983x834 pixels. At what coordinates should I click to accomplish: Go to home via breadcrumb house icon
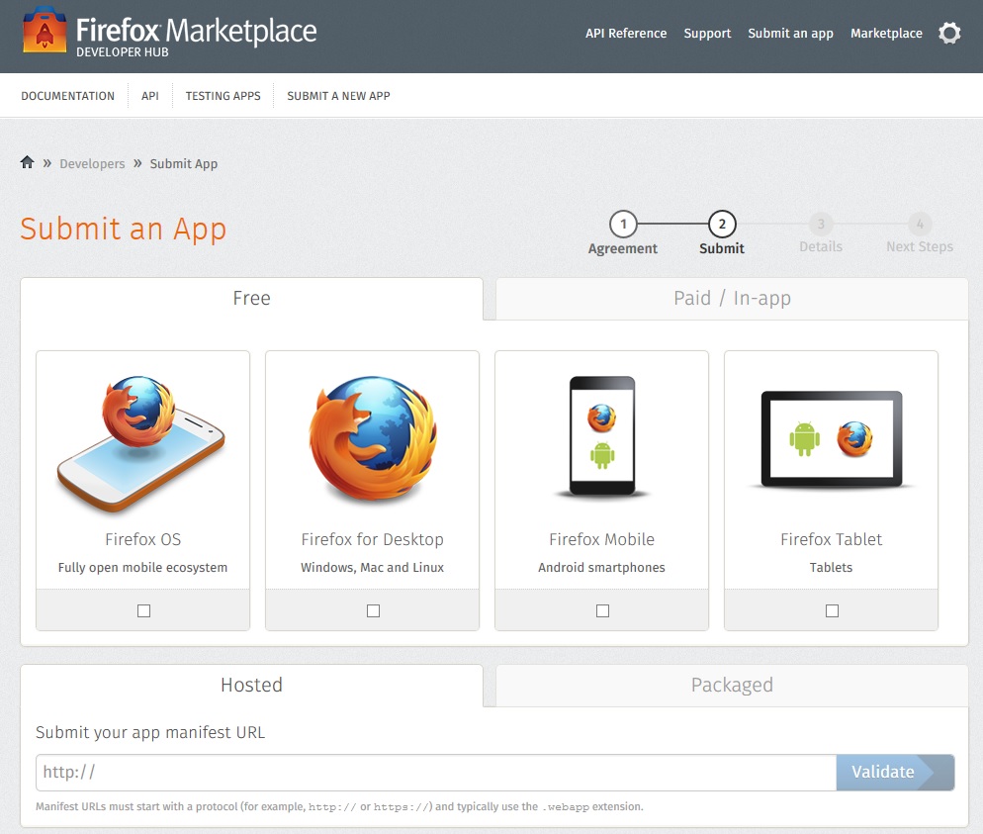[27, 162]
